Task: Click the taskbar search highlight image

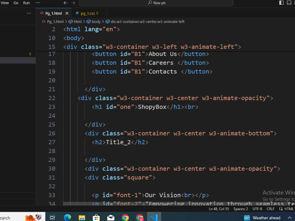Action: pyautogui.click(x=34, y=217)
